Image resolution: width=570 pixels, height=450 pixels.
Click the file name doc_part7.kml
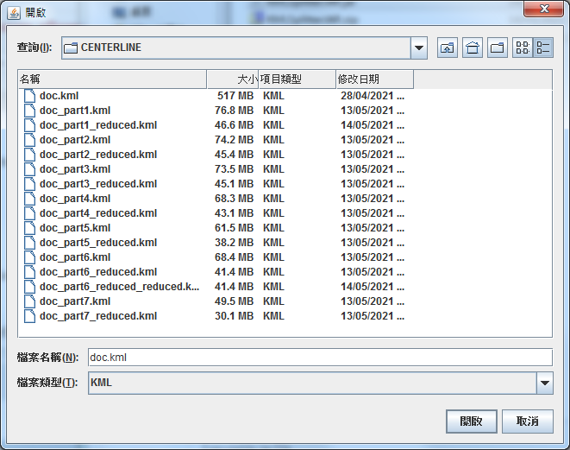[x=75, y=301]
